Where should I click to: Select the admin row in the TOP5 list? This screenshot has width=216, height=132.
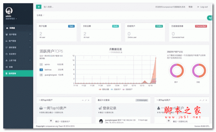click(x=51, y=65)
